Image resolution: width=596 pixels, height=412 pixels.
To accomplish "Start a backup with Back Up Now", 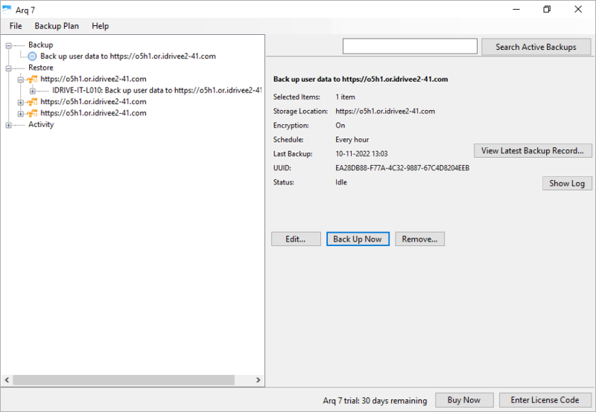I will coord(358,239).
